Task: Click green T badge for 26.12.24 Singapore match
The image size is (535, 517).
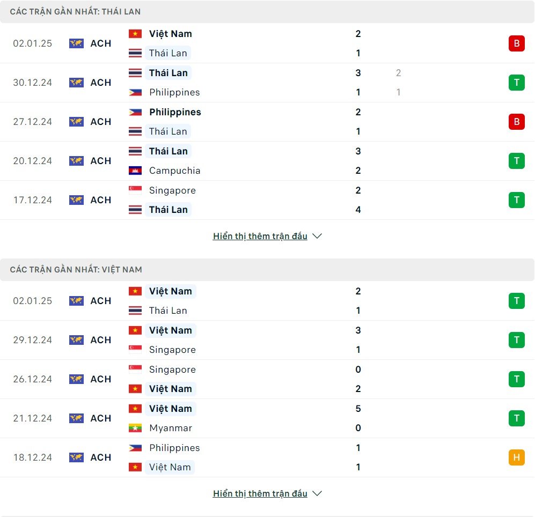Action: 516,379
